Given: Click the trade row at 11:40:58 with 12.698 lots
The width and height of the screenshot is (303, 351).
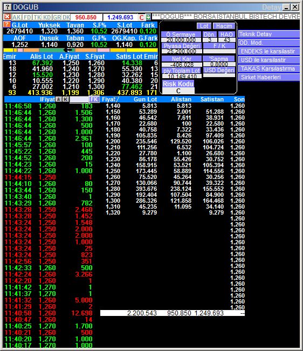Looking at the screenshot, I should click(x=49, y=313).
